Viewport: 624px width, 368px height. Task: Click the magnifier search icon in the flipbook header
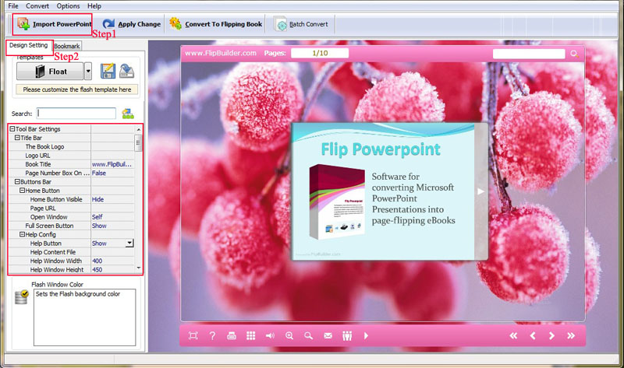click(574, 54)
